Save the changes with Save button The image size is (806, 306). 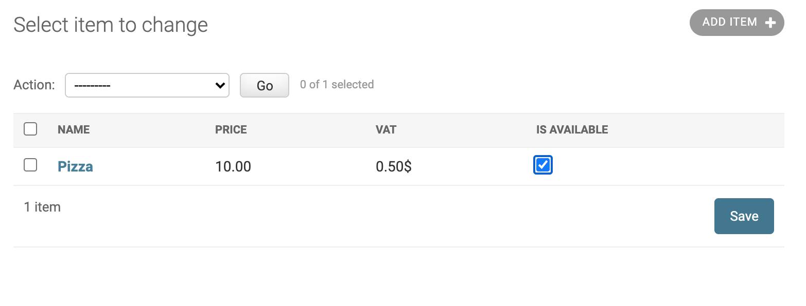(744, 216)
